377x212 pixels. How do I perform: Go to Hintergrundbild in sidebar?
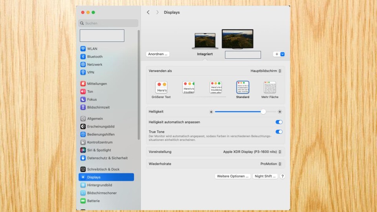(x=99, y=185)
